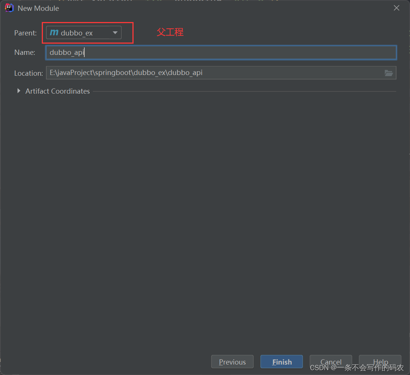Screen dimensions: 410x375
Task: Click the dropdown arrow next to dubbo_ex
Action: (x=115, y=32)
